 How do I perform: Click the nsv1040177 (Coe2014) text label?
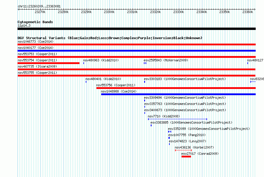click(x=36, y=48)
